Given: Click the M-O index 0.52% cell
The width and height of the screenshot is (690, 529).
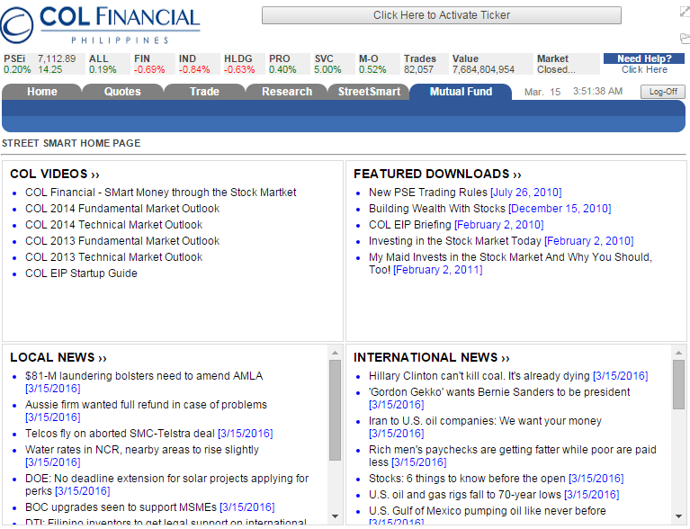Looking at the screenshot, I should point(379,64).
